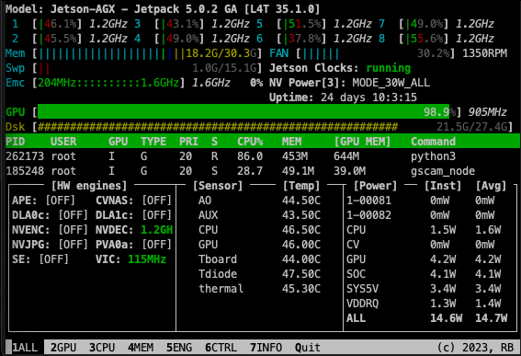
Task: Click the ALL power row 14.6W
Action: pyautogui.click(x=426, y=318)
